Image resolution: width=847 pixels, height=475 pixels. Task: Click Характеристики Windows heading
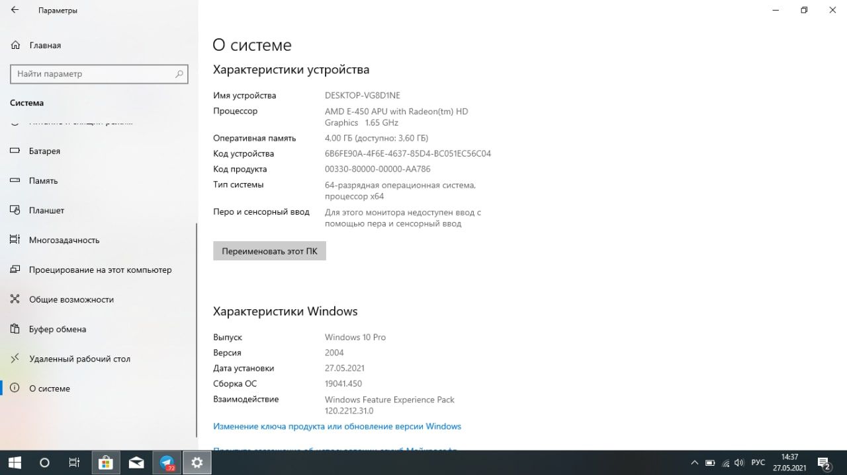(285, 311)
